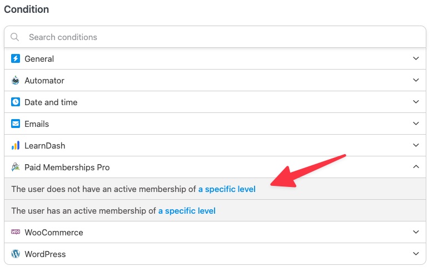
Task: Open the Emails conditions row
Action: [x=215, y=124]
